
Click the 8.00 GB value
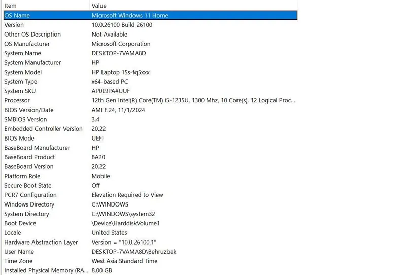click(102, 270)
